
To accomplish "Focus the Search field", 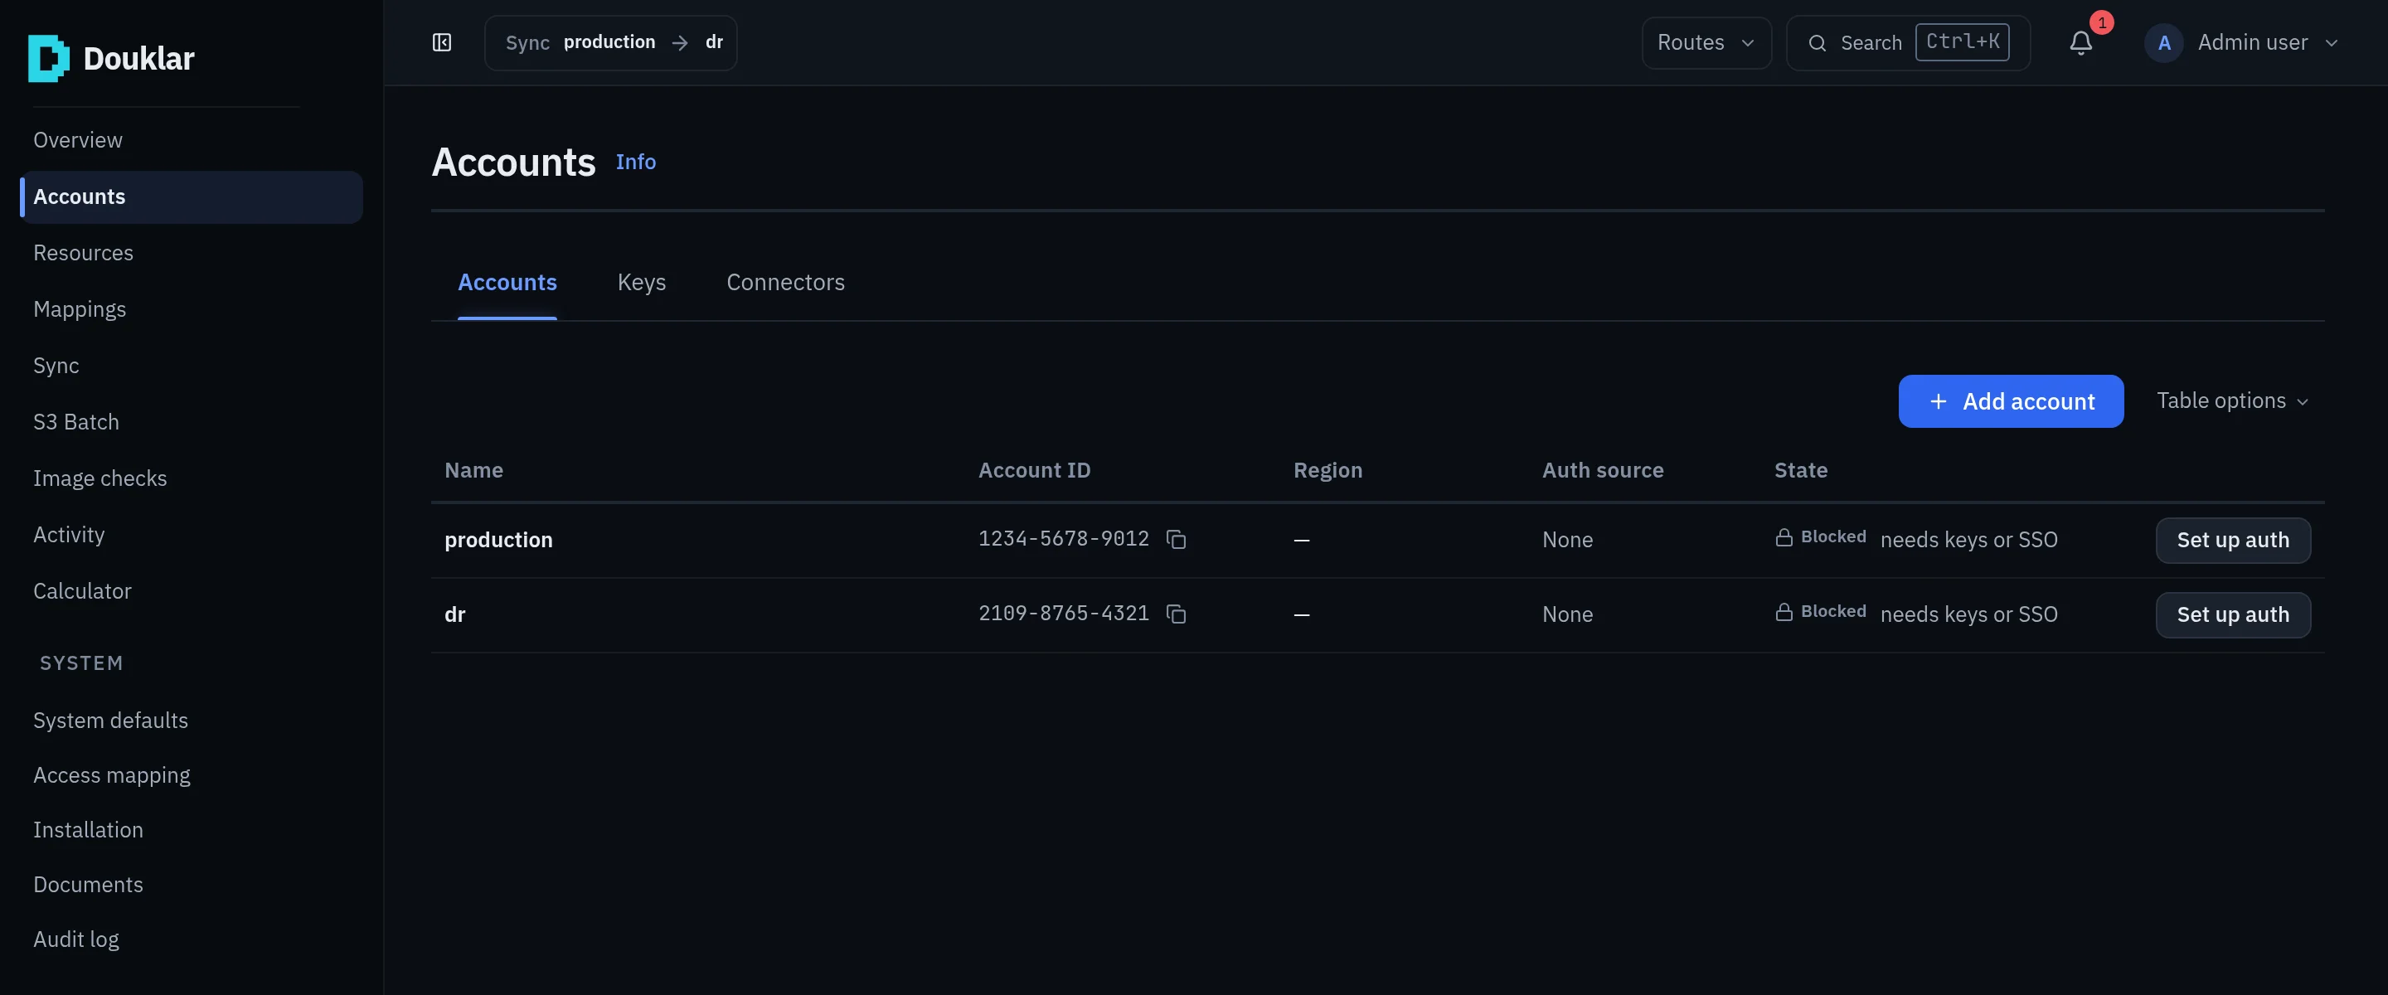I will click(1908, 42).
